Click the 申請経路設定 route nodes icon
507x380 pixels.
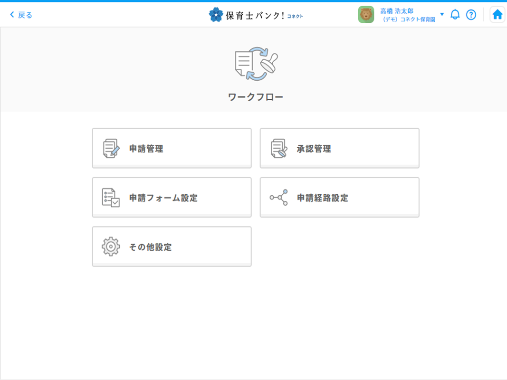279,198
